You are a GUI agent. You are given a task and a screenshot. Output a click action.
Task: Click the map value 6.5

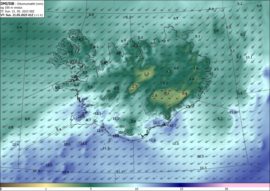coord(176,68)
